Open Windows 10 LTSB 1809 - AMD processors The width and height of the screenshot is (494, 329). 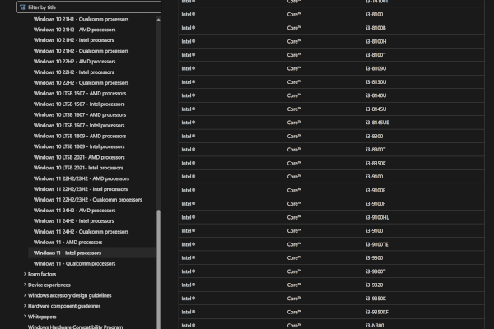[79, 136]
